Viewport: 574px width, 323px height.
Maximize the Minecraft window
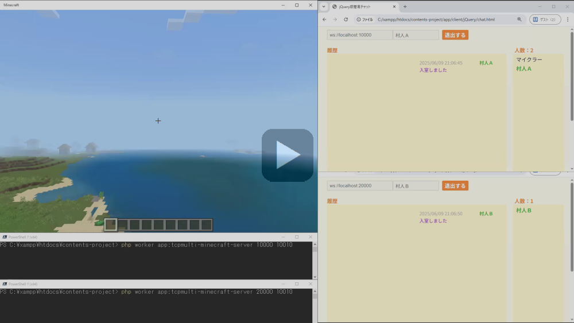tap(297, 5)
